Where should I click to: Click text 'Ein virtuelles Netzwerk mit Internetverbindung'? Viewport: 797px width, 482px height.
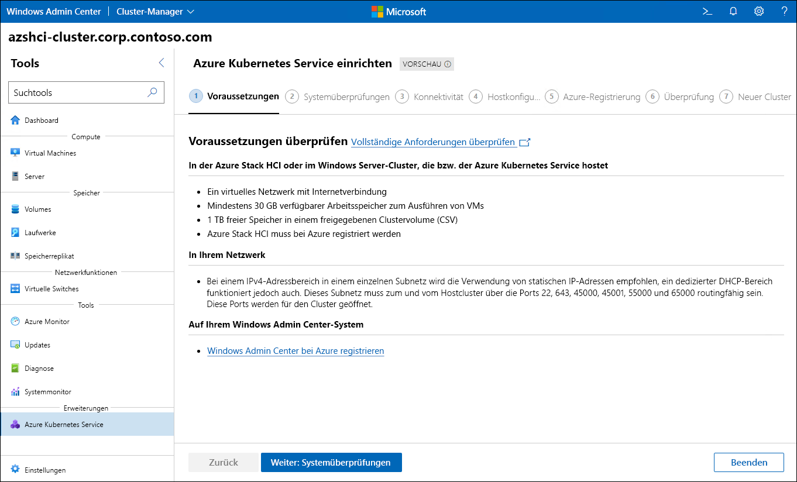pyautogui.click(x=297, y=191)
